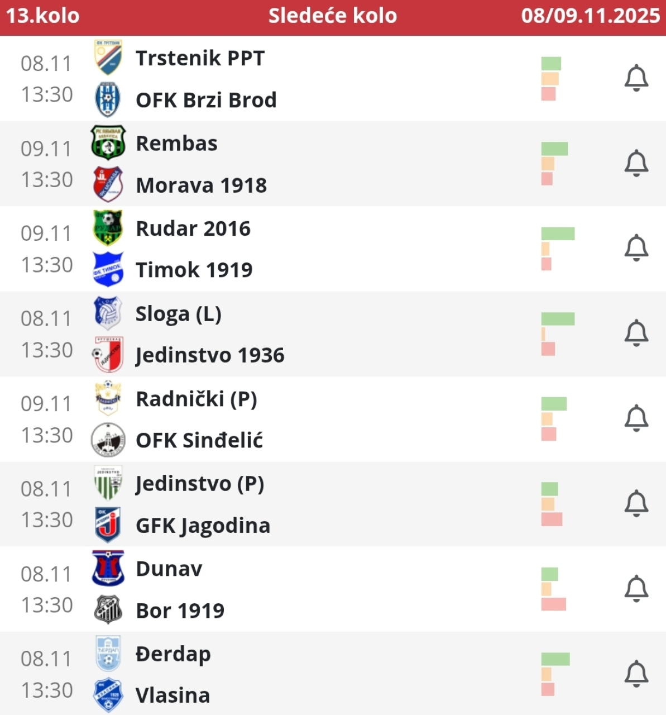The image size is (666, 715).
Task: Open the Rembas team crest
Action: [108, 143]
